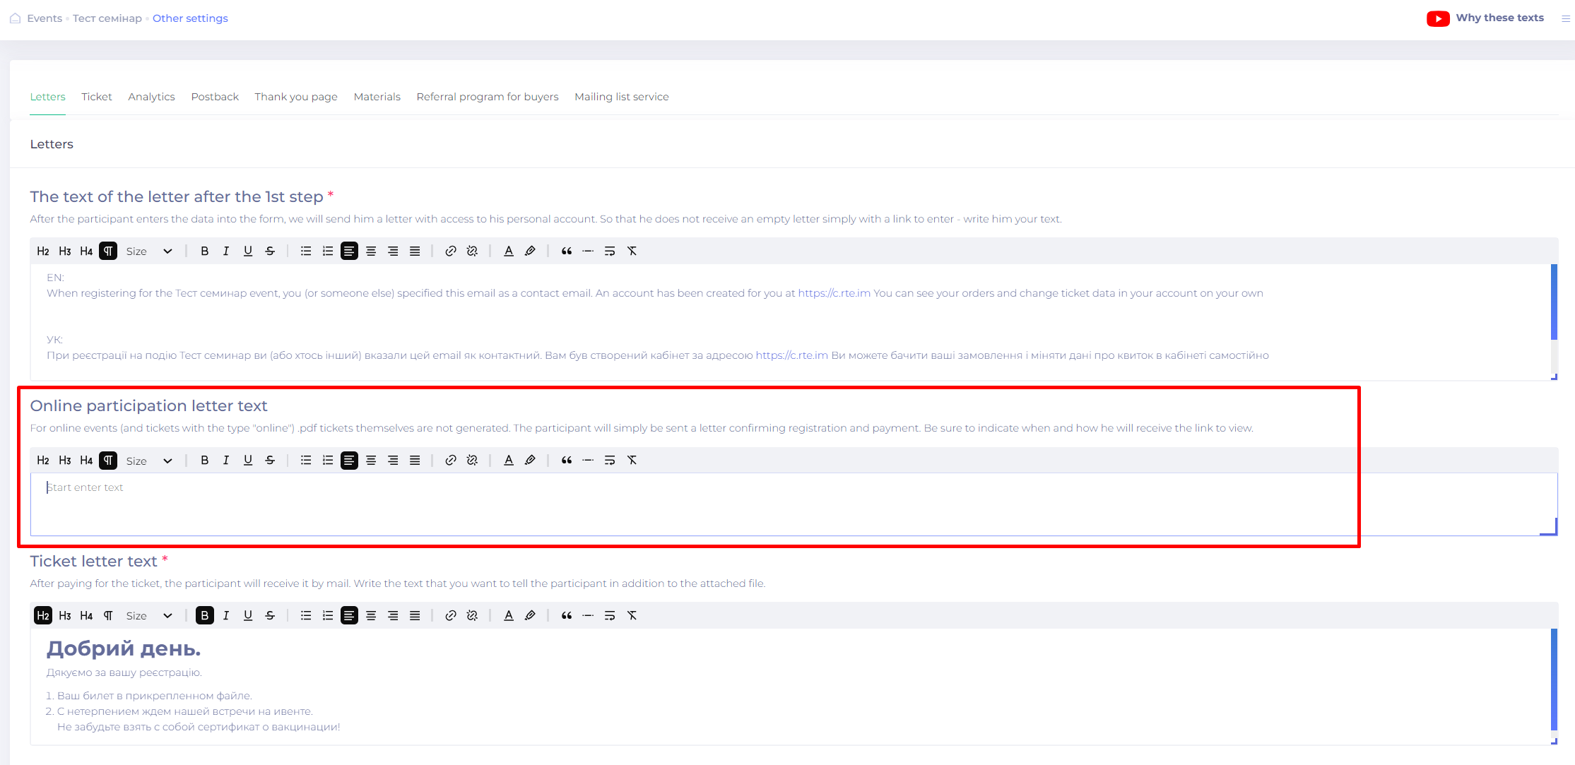
Task: Switch to the Thank you page tab
Action: [296, 96]
